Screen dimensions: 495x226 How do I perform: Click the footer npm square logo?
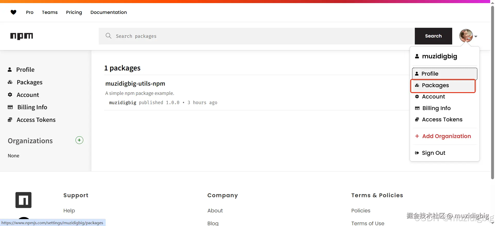click(x=23, y=200)
